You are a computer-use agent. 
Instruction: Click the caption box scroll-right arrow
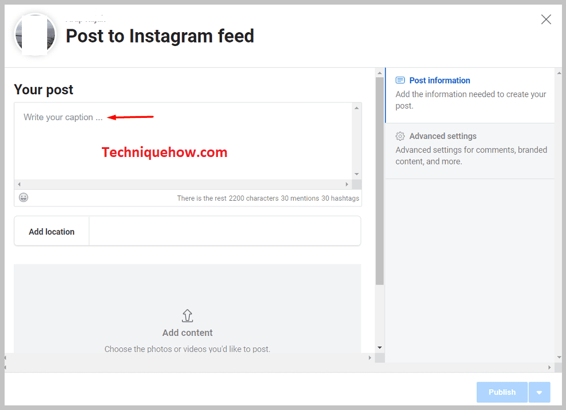tap(347, 184)
